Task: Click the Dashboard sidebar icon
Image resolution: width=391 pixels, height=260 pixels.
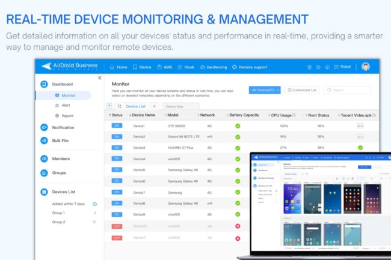Action: 44,84
